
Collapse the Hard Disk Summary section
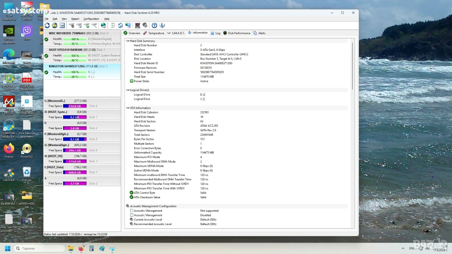coord(128,41)
